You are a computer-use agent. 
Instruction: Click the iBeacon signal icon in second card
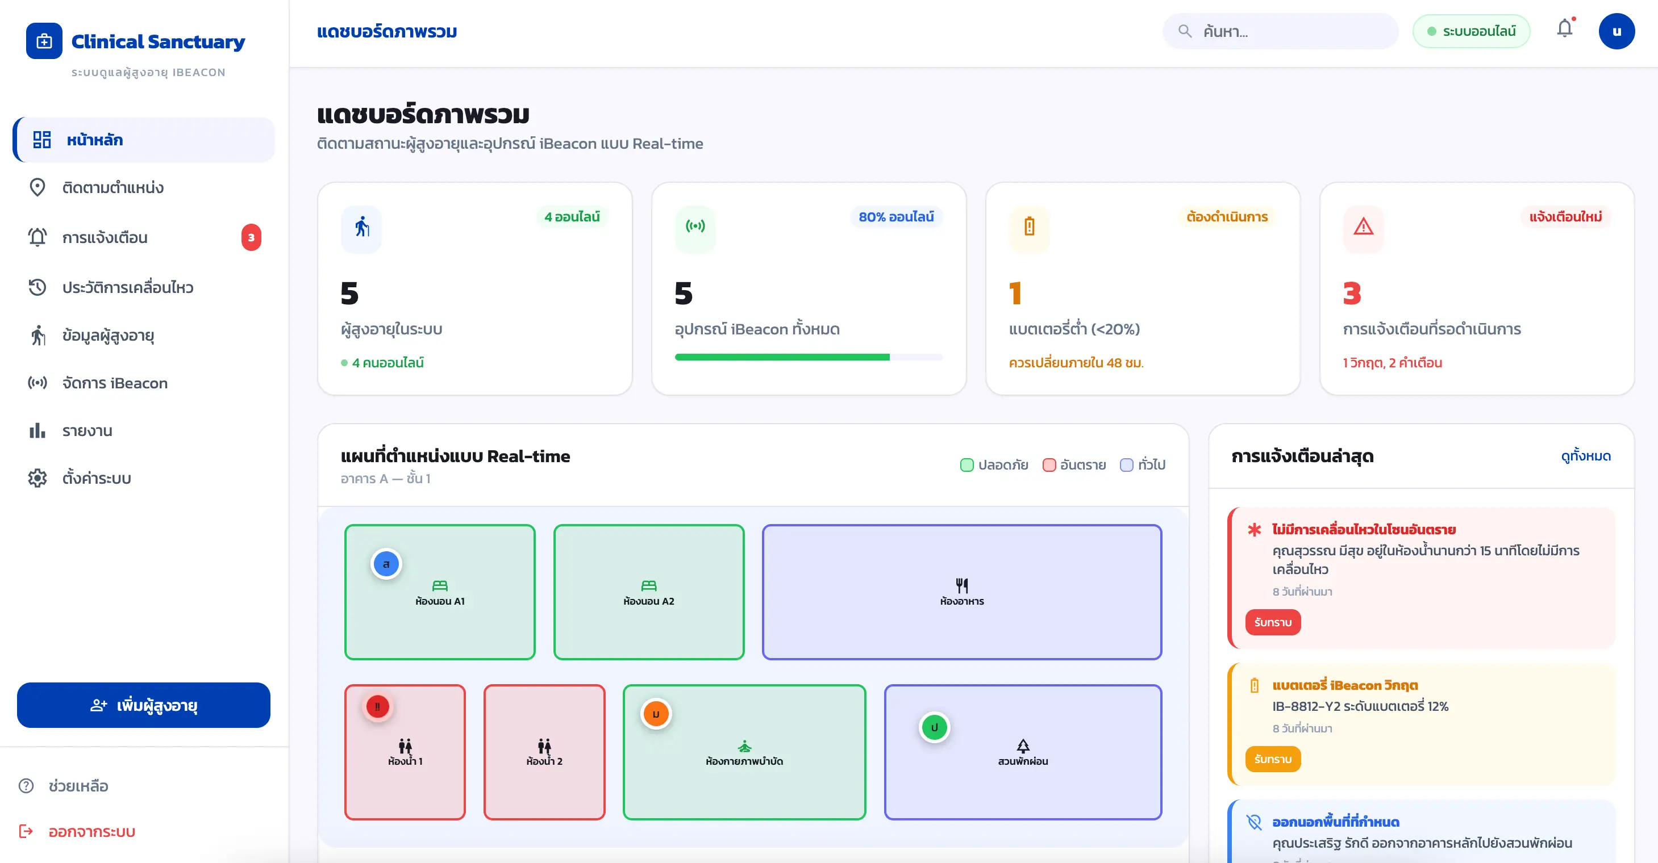(x=695, y=227)
